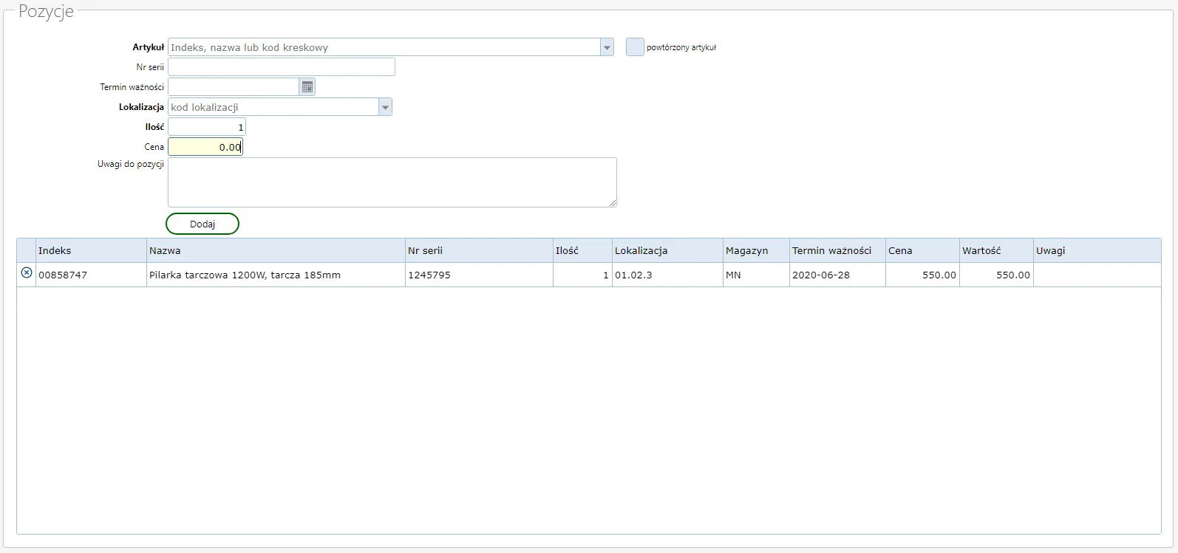
Task: Expand the Artykuł dropdown arrow
Action: click(x=607, y=47)
